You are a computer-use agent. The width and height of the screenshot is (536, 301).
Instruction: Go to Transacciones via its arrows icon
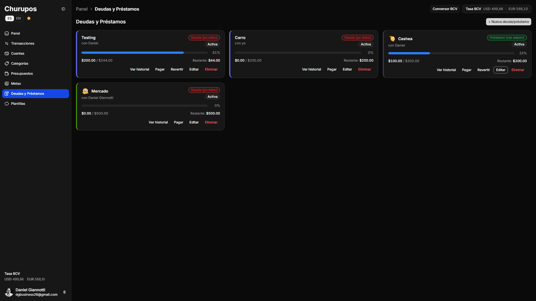tap(7, 43)
